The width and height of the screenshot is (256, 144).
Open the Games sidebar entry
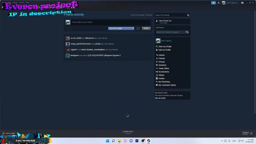tap(162, 55)
